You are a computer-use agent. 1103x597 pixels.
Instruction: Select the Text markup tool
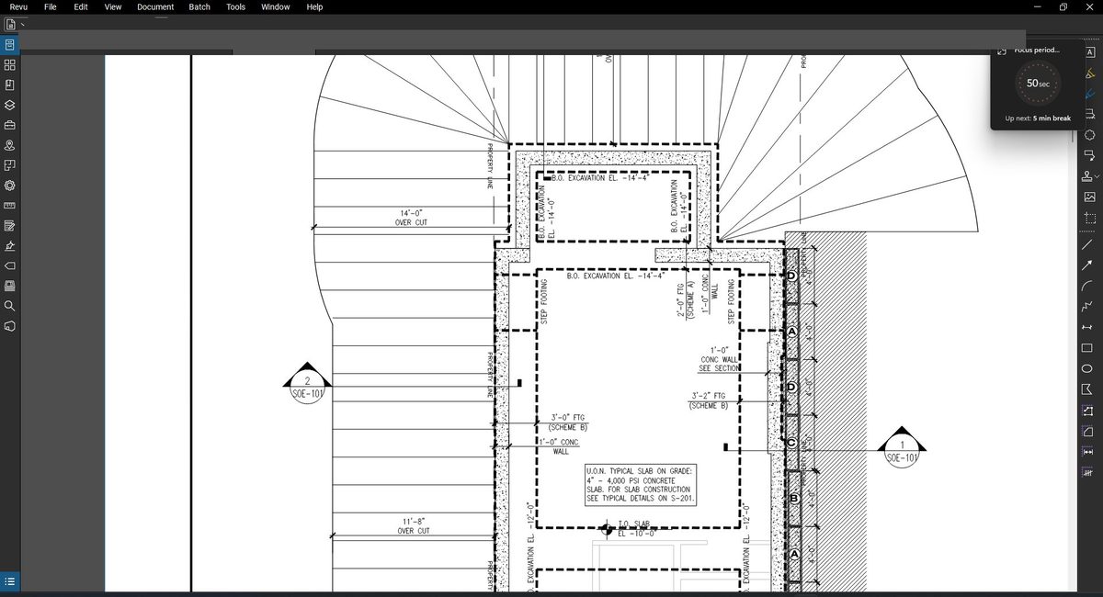(x=1088, y=53)
